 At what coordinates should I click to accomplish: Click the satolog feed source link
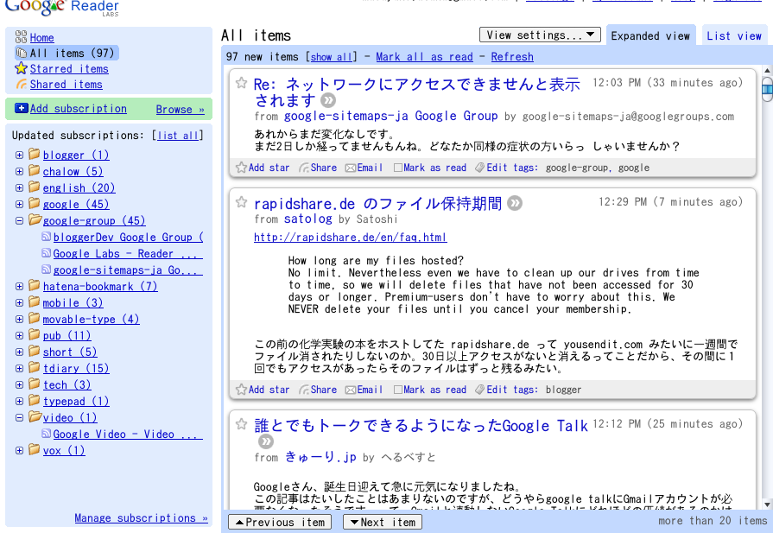coord(308,219)
